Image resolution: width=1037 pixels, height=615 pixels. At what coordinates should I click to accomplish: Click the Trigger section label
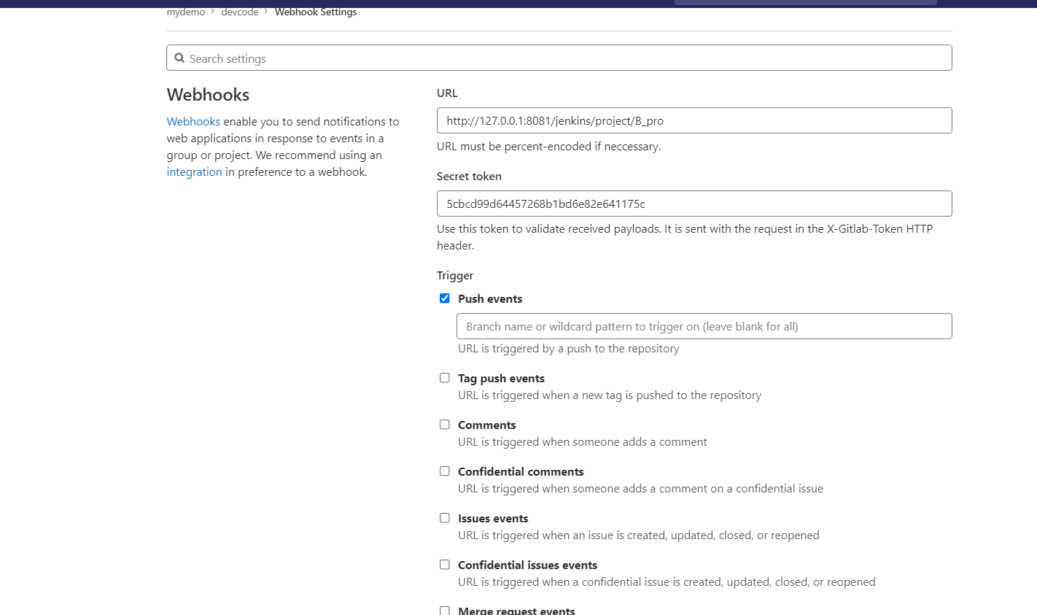coord(455,275)
